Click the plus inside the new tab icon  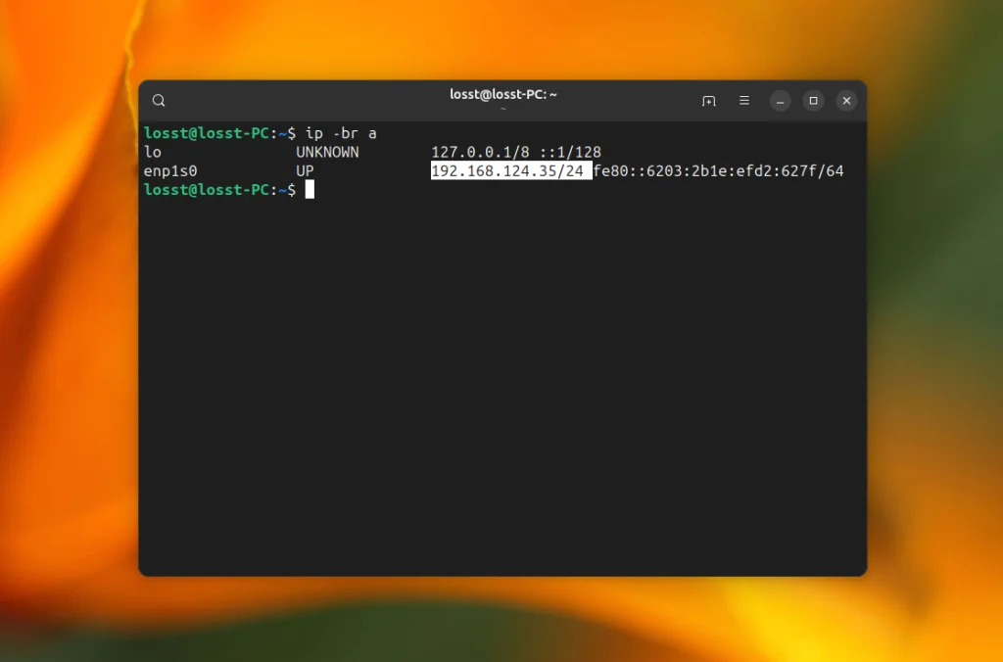pyautogui.click(x=708, y=100)
